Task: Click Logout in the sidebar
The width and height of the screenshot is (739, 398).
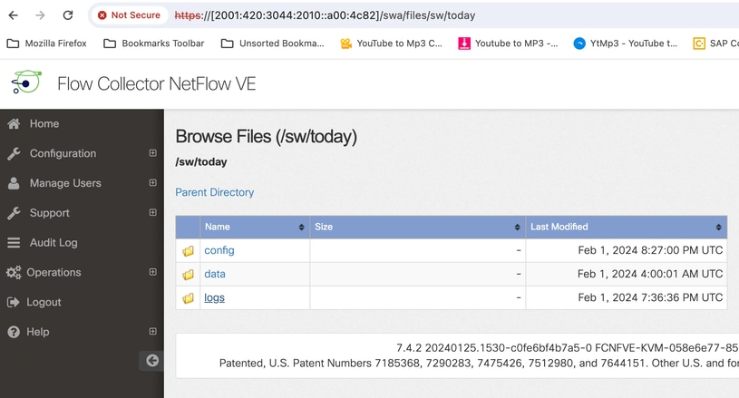Action: (44, 302)
